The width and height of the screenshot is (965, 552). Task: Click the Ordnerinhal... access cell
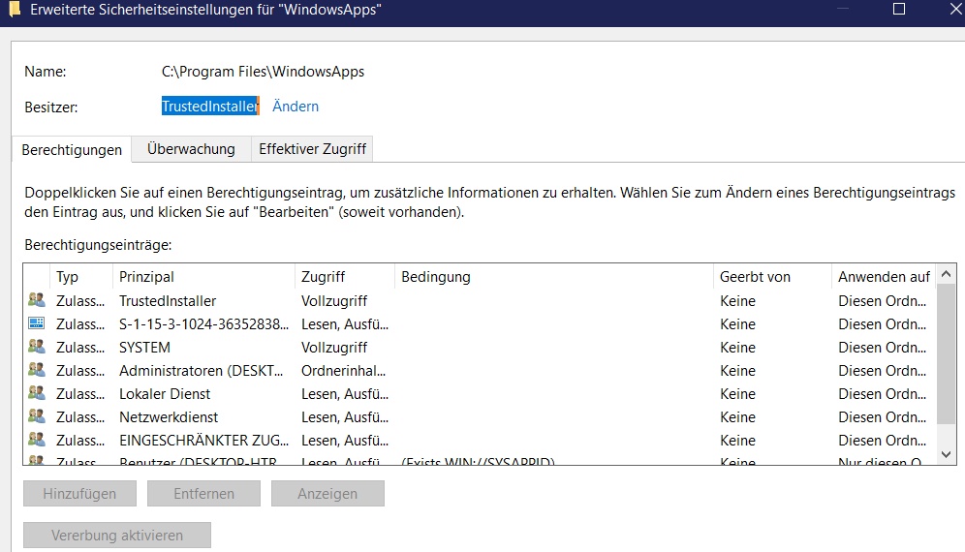pyautogui.click(x=343, y=371)
